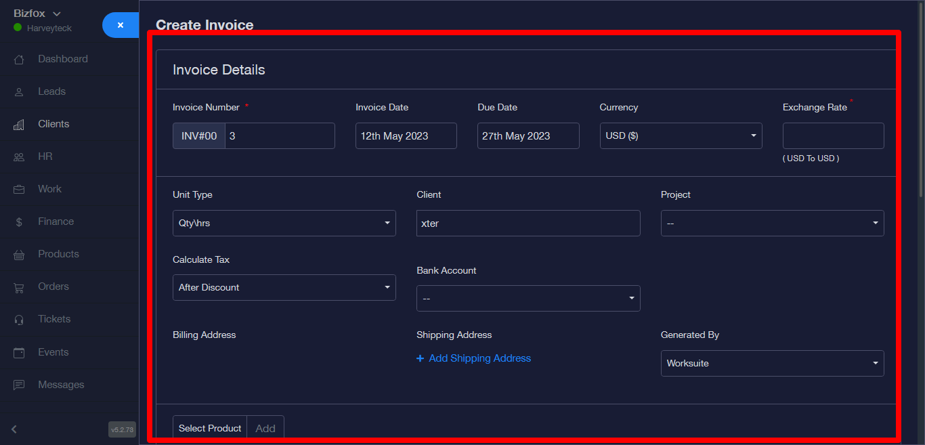Click the Work briefcase icon
Viewport: 925px width, 445px height.
pos(19,190)
